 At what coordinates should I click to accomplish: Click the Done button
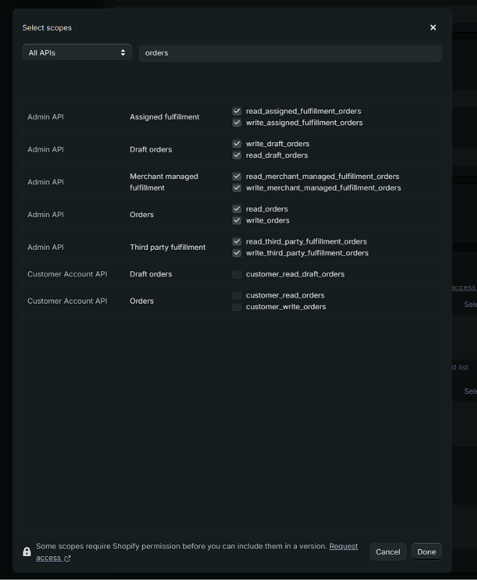coord(427,551)
